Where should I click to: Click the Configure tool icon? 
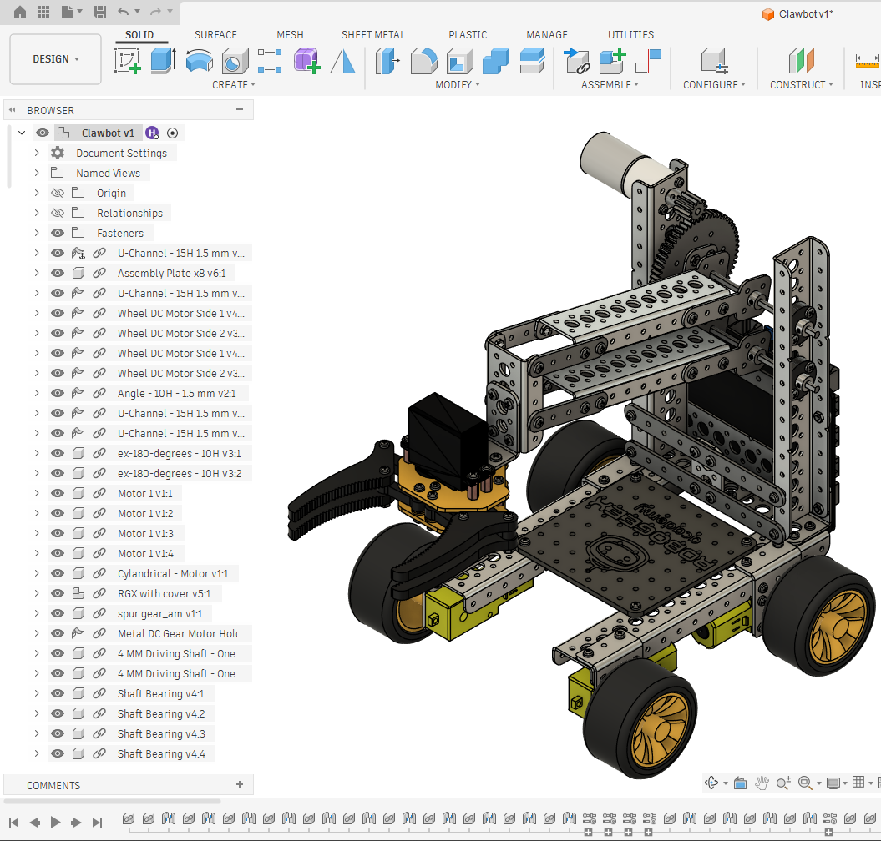[714, 61]
